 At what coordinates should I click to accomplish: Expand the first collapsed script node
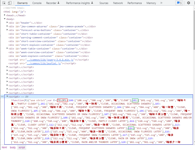[x=7, y=67]
